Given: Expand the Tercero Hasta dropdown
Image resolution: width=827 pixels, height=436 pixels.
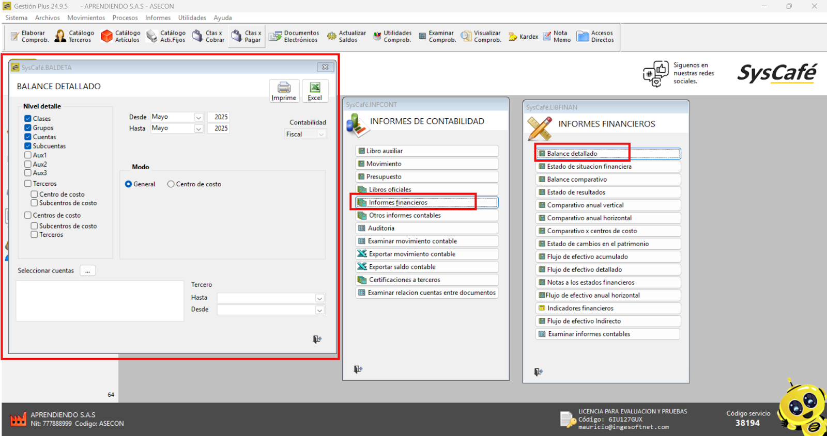Looking at the screenshot, I should (x=319, y=298).
